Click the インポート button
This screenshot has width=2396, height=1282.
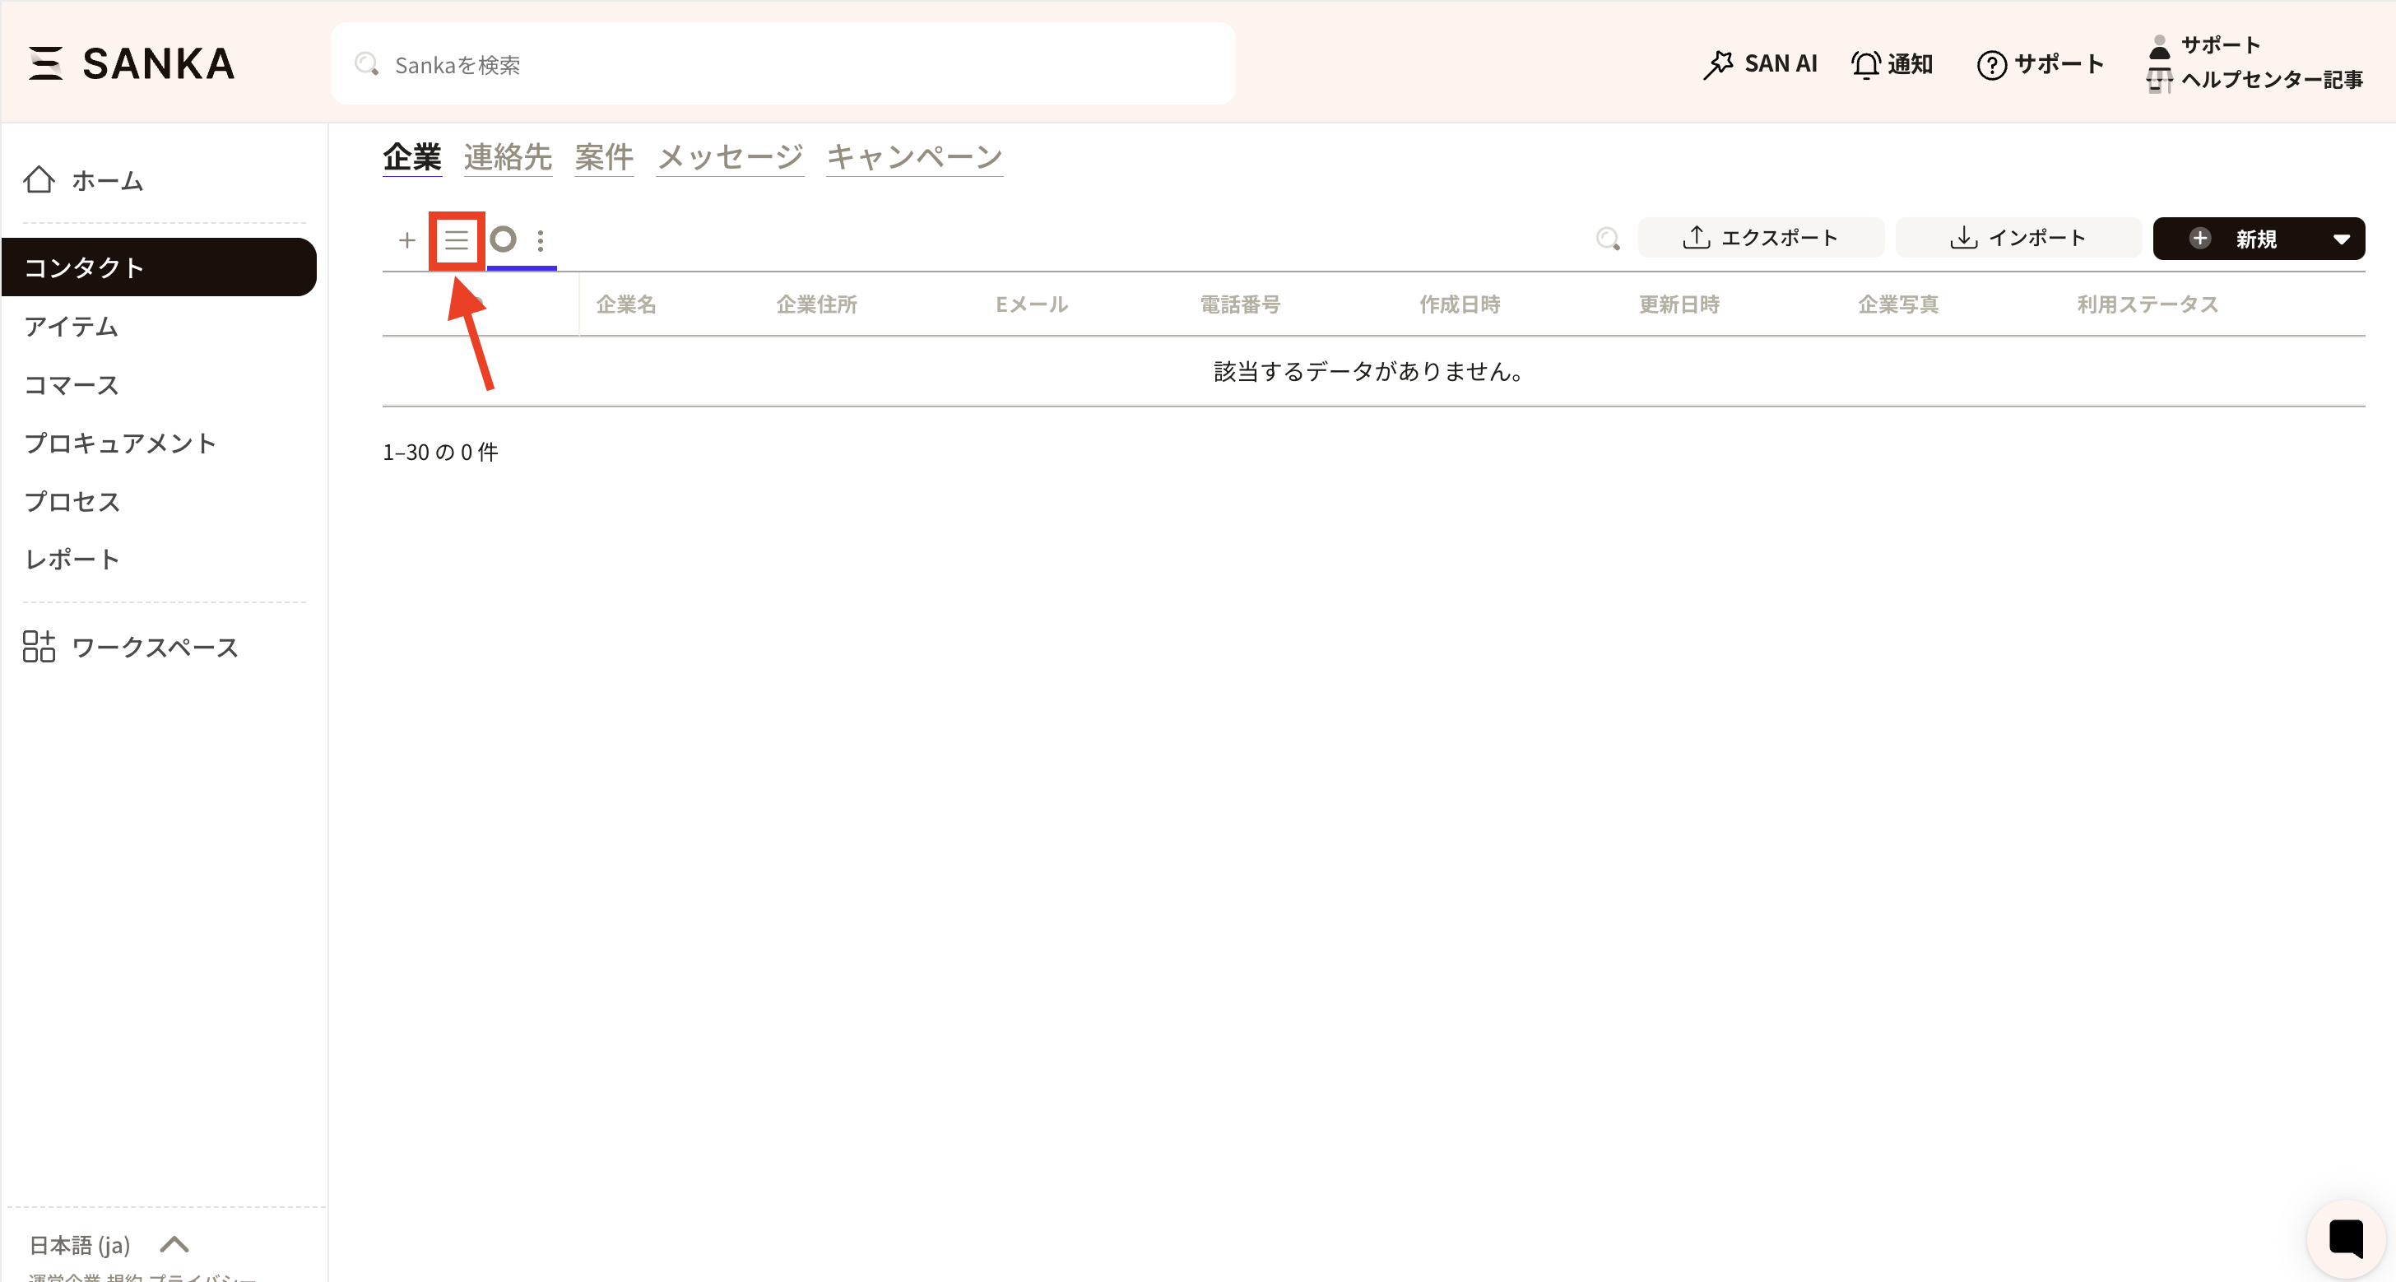(2018, 238)
